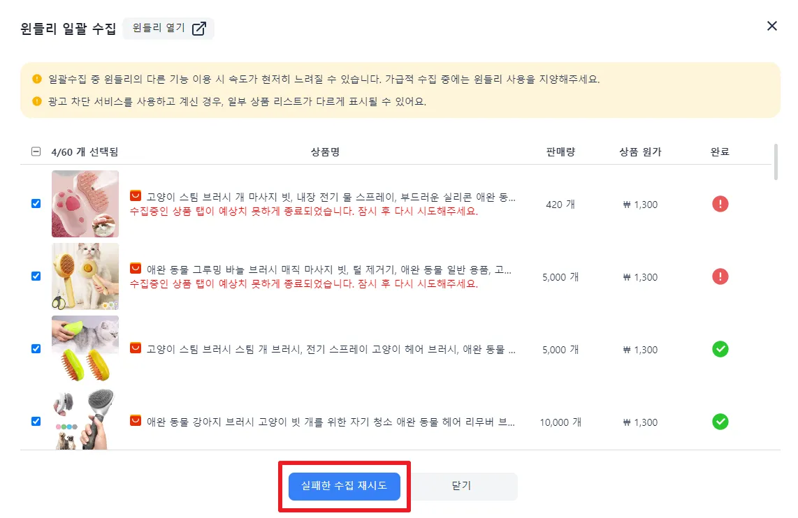Screen dimensions: 798x518
Task: Uncheck the third product row checkbox
Action: [36, 349]
